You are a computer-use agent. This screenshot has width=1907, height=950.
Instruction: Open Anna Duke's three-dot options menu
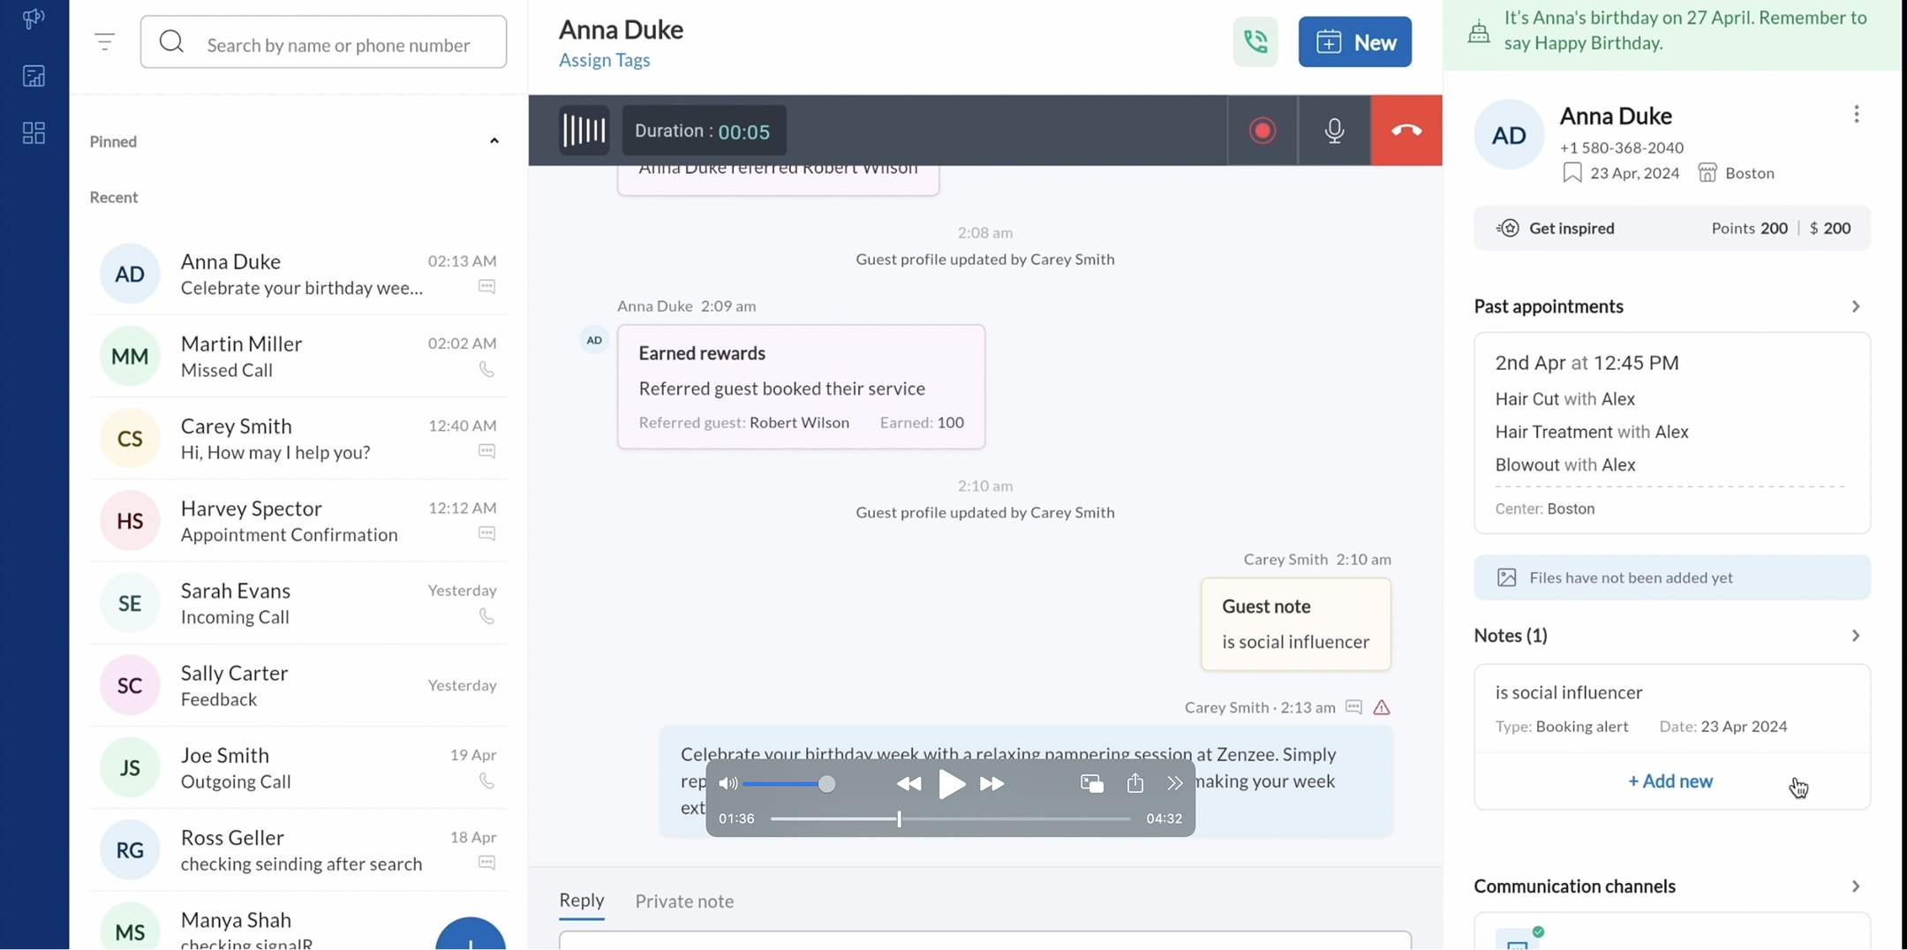click(1857, 114)
